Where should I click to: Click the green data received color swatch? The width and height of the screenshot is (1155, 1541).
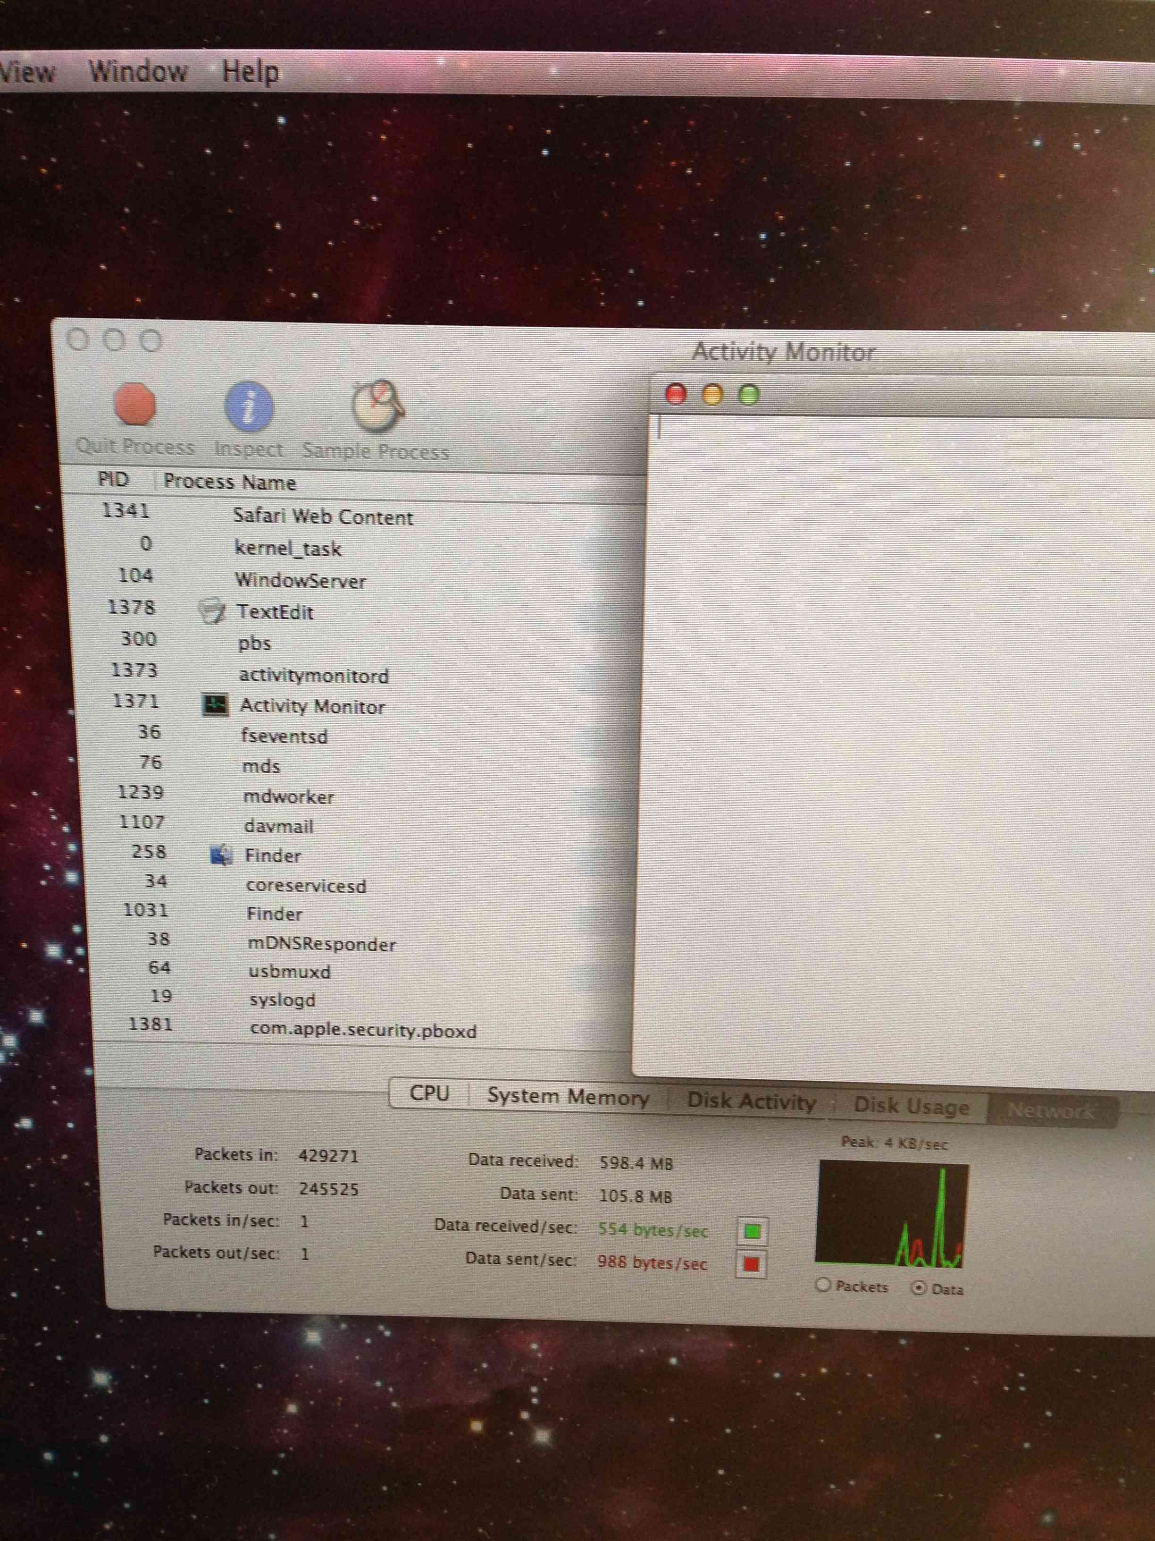tap(752, 1231)
